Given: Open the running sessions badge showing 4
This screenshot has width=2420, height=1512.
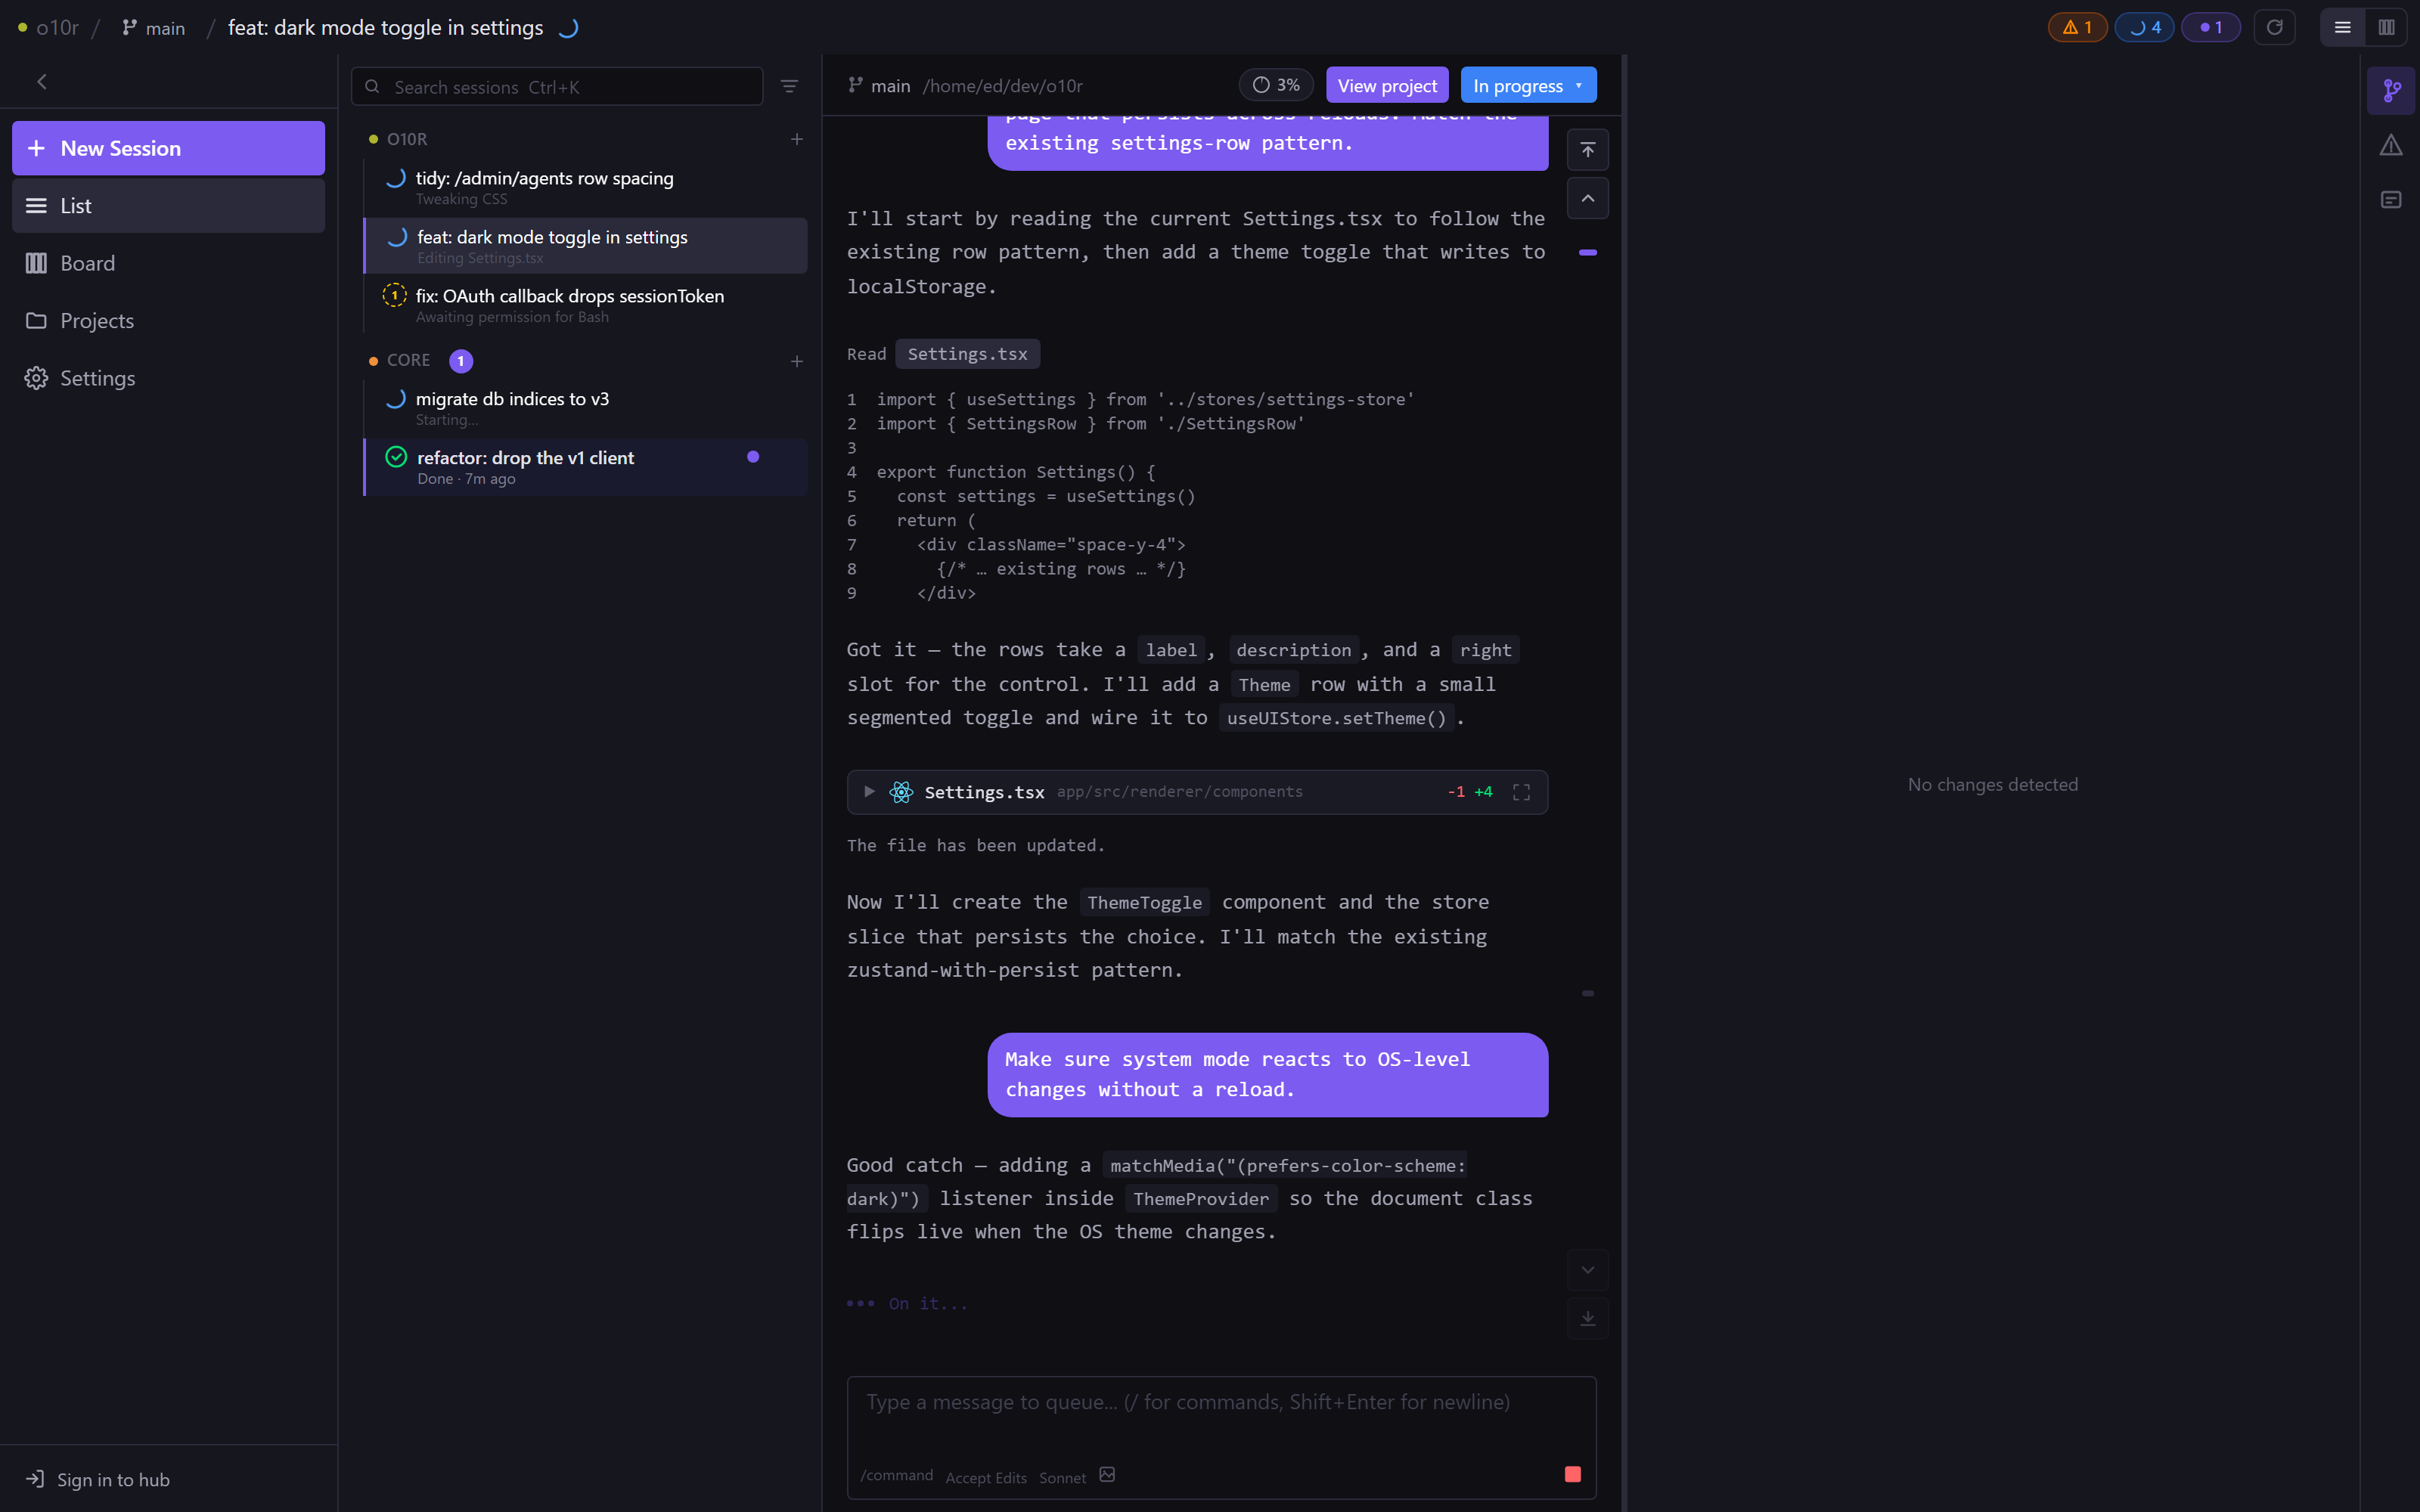Looking at the screenshot, I should click(2144, 28).
